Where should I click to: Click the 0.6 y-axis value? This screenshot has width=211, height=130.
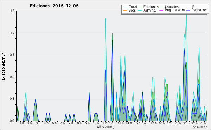pos(12,77)
